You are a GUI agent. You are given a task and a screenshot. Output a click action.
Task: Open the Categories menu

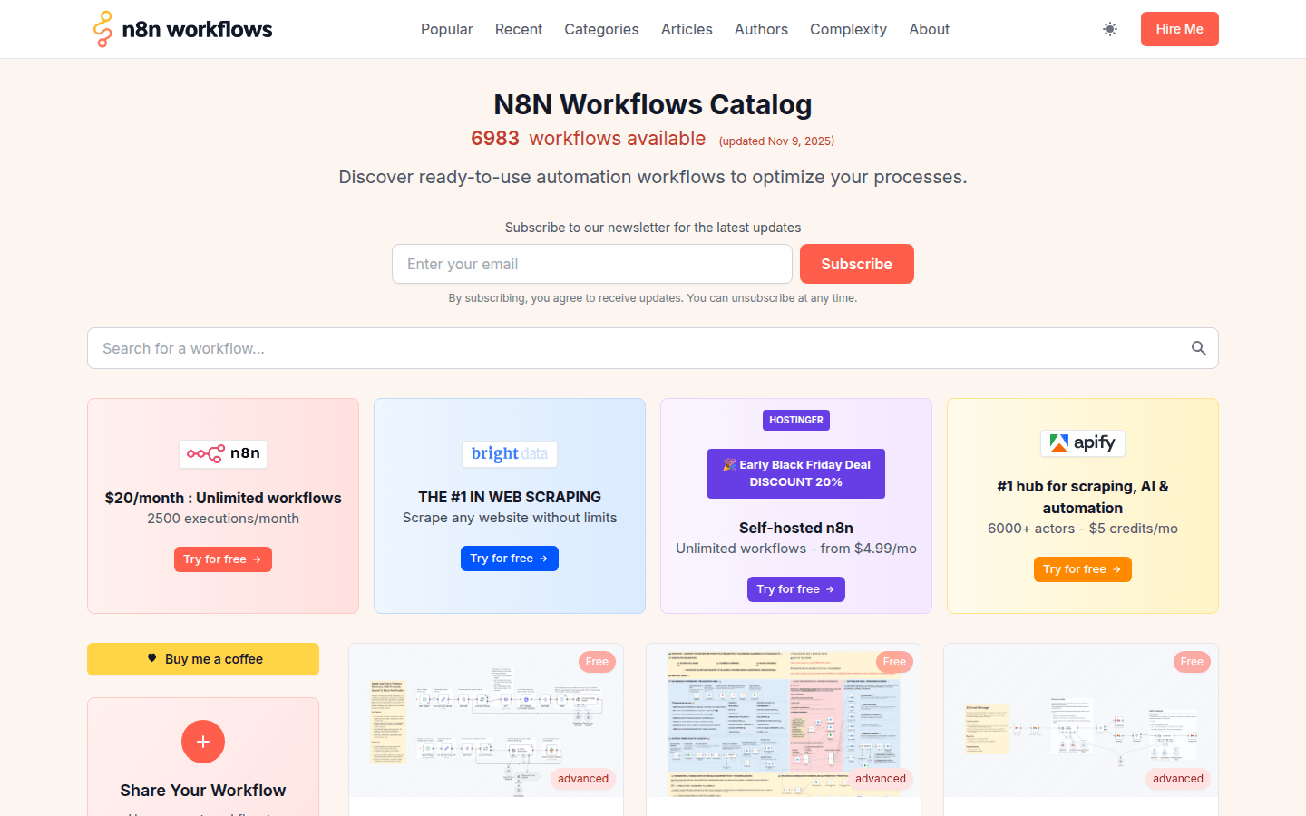pyautogui.click(x=601, y=29)
